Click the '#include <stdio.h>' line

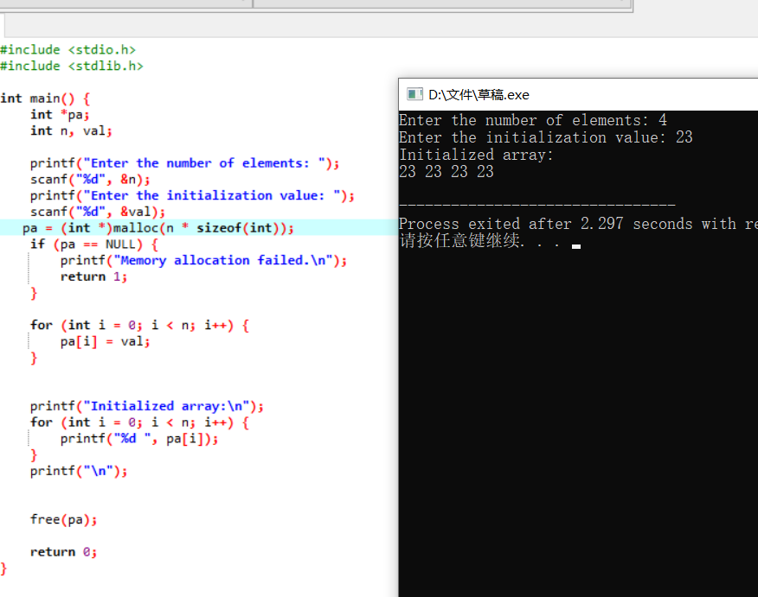67,50
